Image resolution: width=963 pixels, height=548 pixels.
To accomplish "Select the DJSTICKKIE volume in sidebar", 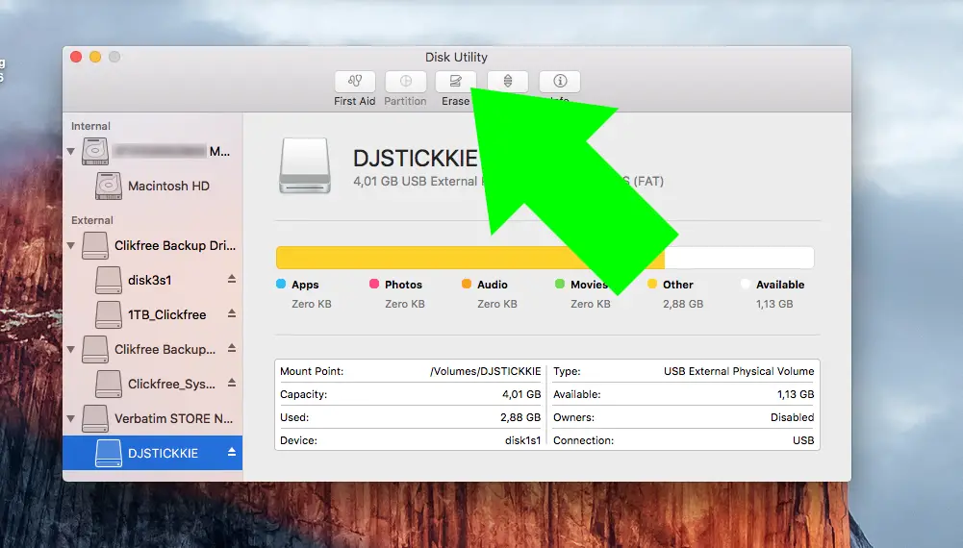I will [x=152, y=453].
